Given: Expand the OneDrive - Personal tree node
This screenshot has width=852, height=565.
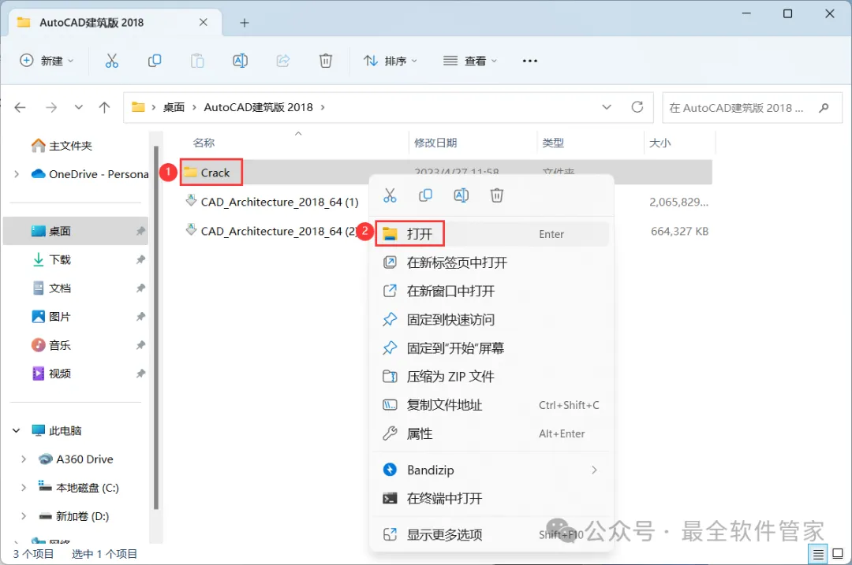Looking at the screenshot, I should [17, 174].
